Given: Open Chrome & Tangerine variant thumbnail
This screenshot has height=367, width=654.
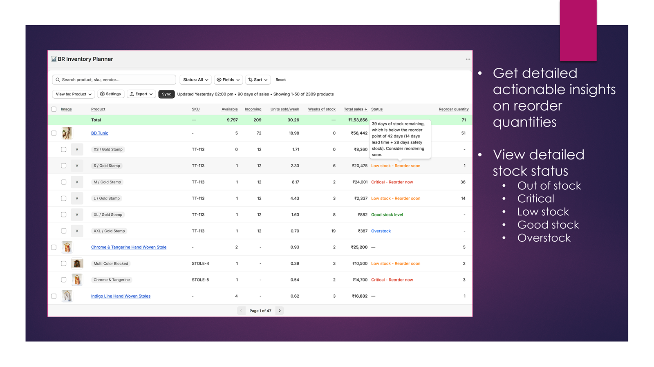Looking at the screenshot, I should (77, 280).
